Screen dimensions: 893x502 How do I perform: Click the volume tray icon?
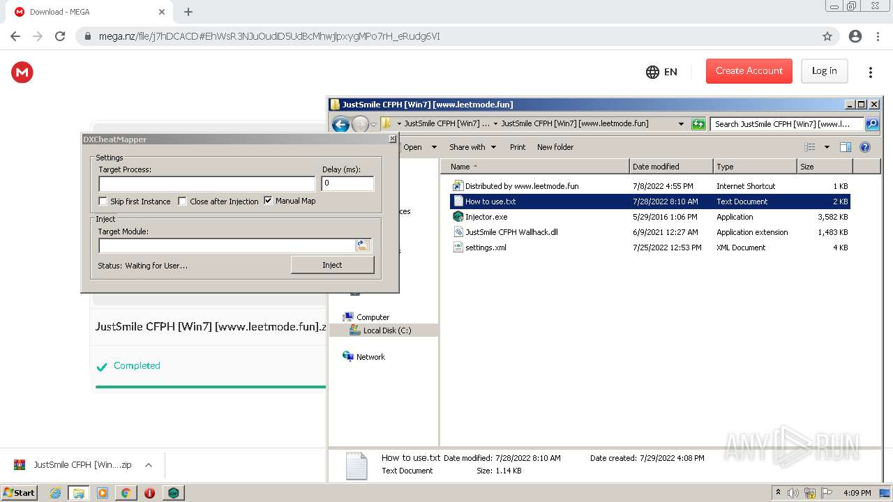[x=793, y=493]
